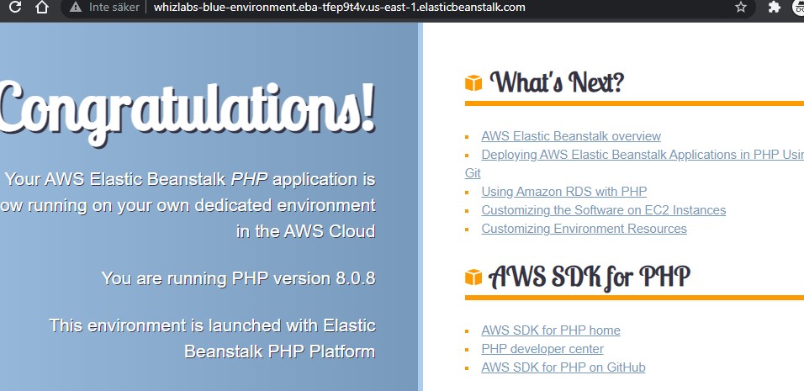Open Customizing Environment Resources link
The height and width of the screenshot is (391, 804).
tap(584, 229)
